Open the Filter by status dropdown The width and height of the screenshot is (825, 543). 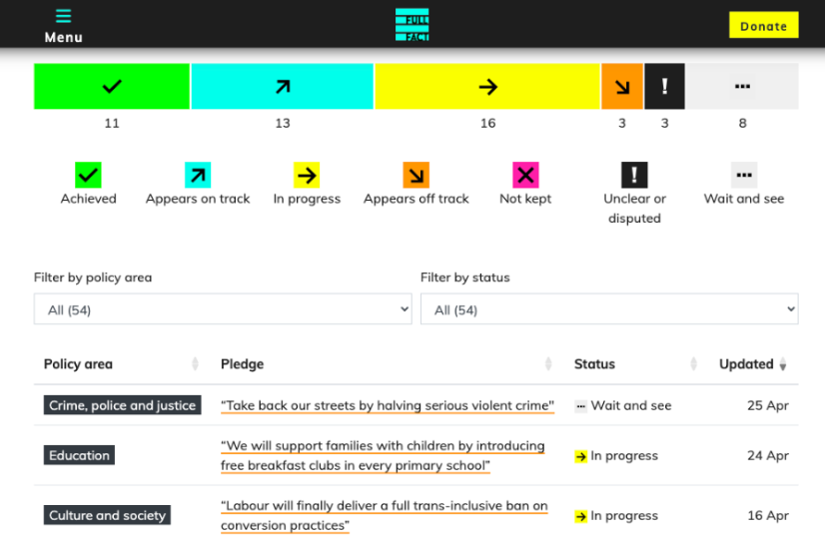[609, 309]
